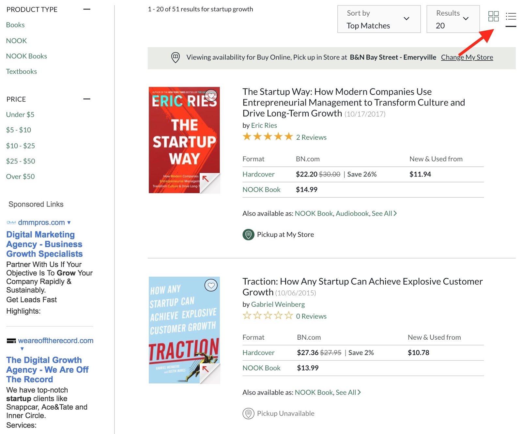Open page-peel preview on Traction cover
This screenshot has height=434, width=522.
[x=209, y=373]
